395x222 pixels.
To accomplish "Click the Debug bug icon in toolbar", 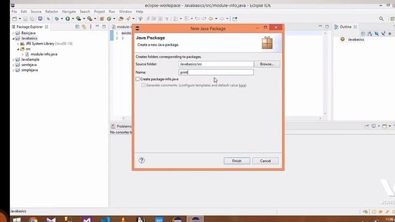I will 57,18.
